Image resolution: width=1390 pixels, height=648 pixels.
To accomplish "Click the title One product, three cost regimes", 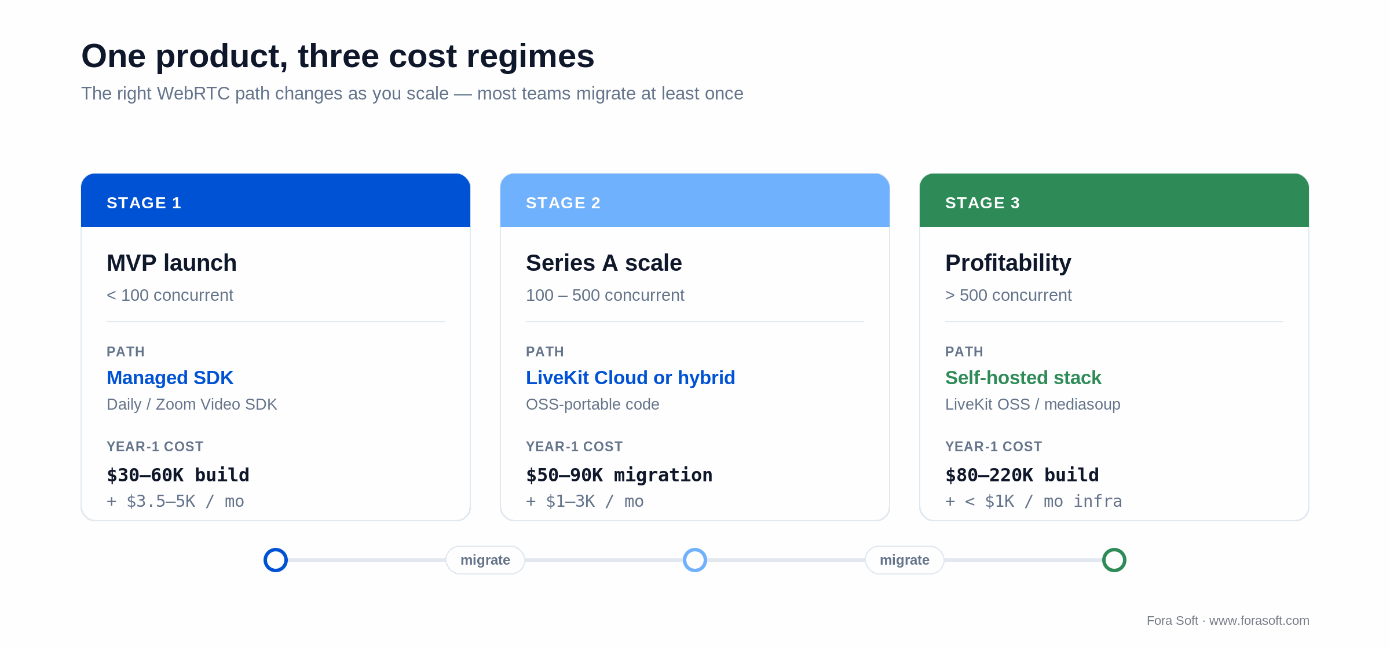I will [338, 56].
